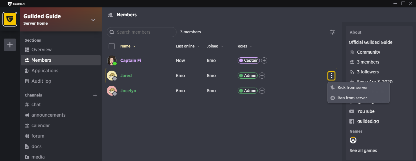Click the 3 followers entry
The image size is (416, 161).
(x=368, y=72)
